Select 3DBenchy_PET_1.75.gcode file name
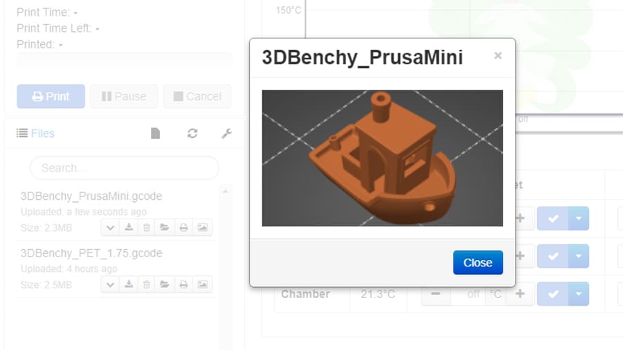Image resolution: width=623 pixels, height=350 pixels. click(x=91, y=253)
